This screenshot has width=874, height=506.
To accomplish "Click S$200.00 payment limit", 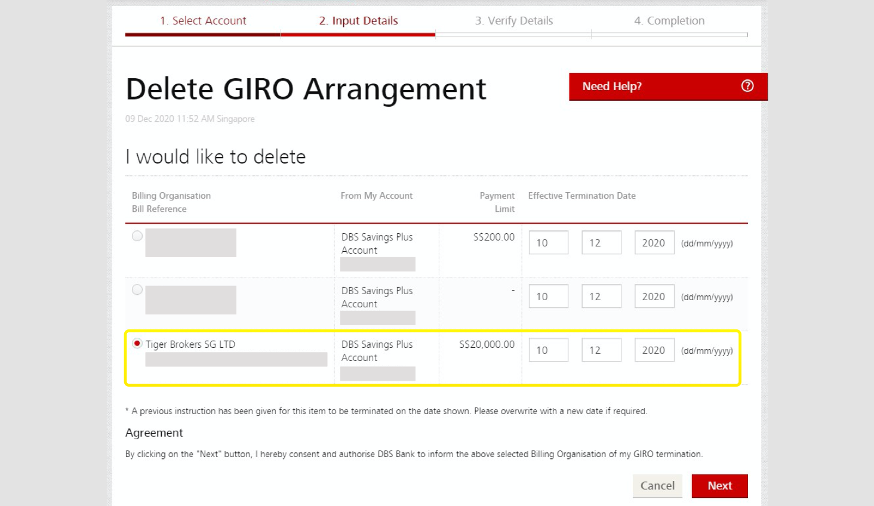I will click(x=494, y=237).
